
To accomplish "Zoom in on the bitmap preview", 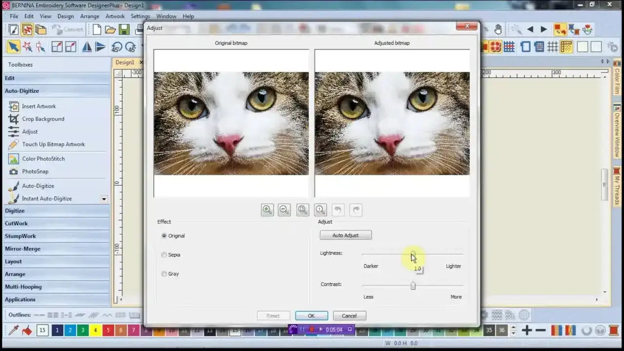I will (267, 210).
